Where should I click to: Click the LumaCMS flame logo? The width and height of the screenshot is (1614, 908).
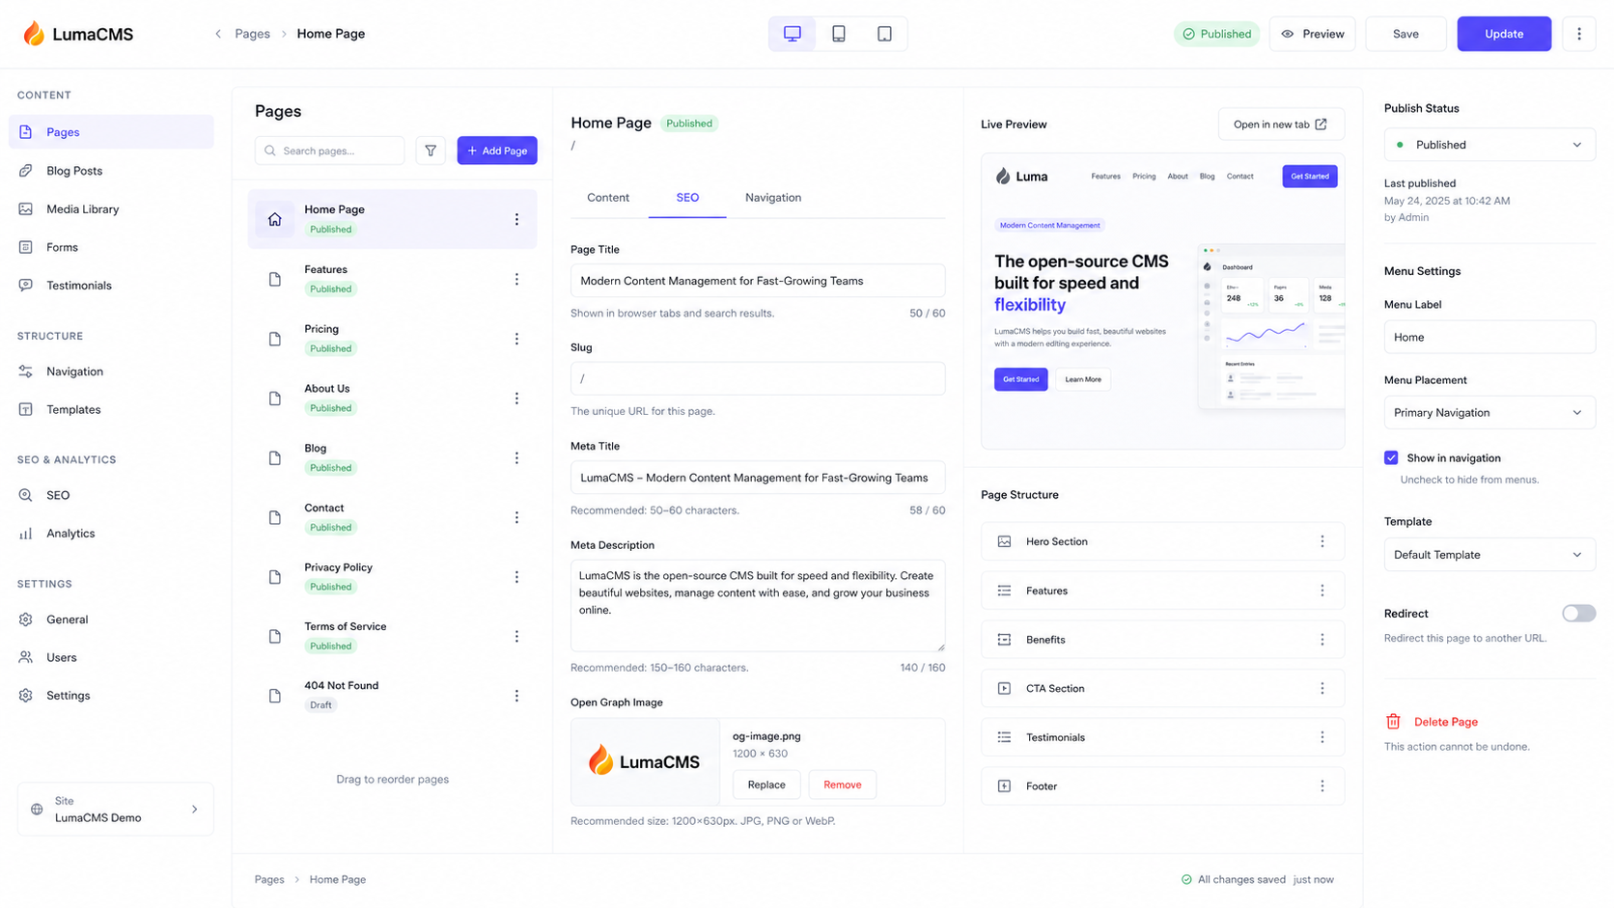point(34,34)
